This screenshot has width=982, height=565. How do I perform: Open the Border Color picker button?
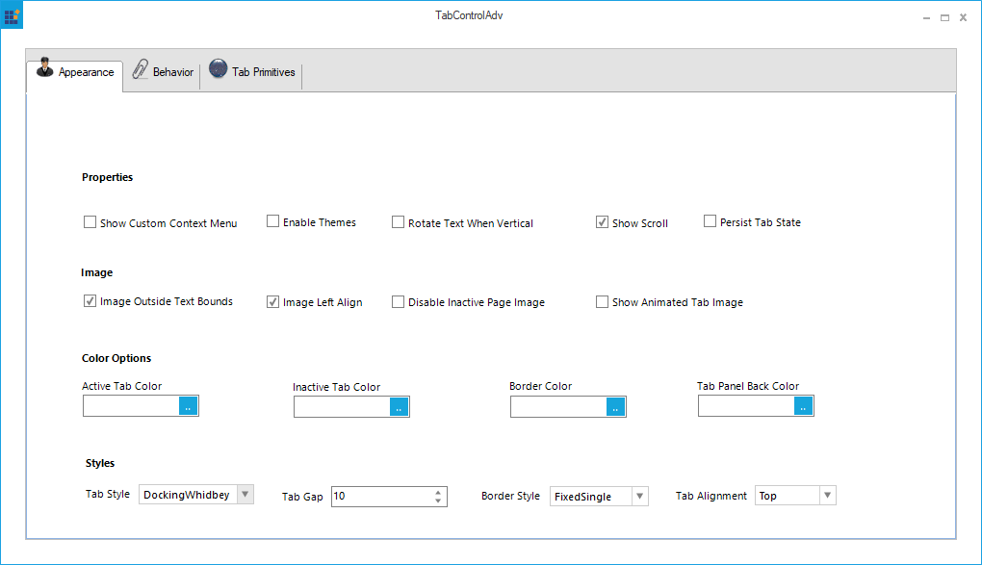click(616, 406)
